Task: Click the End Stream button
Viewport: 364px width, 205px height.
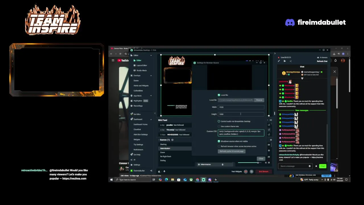Action: [264, 172]
